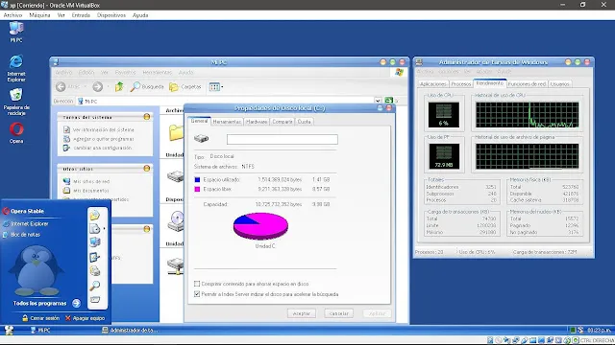The height and width of the screenshot is (345, 615).
Task: Open VirtualBox Entrada menu
Action: [81, 15]
